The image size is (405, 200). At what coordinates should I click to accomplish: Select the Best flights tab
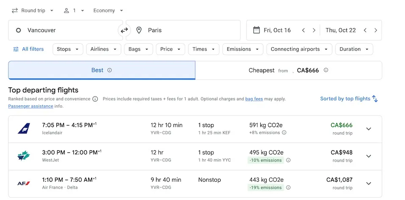(x=102, y=70)
